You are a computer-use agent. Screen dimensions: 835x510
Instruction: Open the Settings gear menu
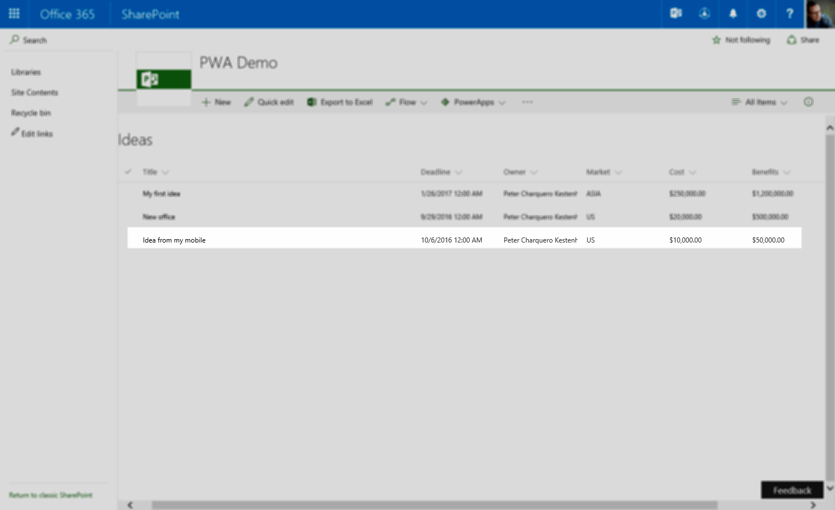(x=761, y=14)
